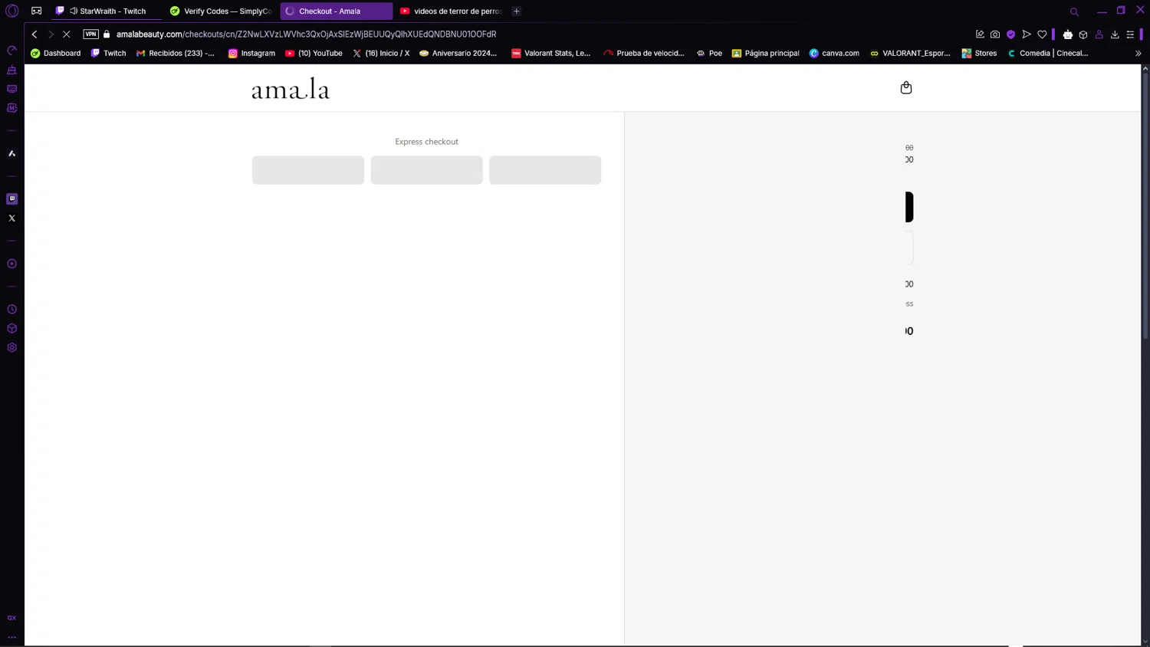
Task: Open the robot icon in toolbar
Action: coord(1068,34)
